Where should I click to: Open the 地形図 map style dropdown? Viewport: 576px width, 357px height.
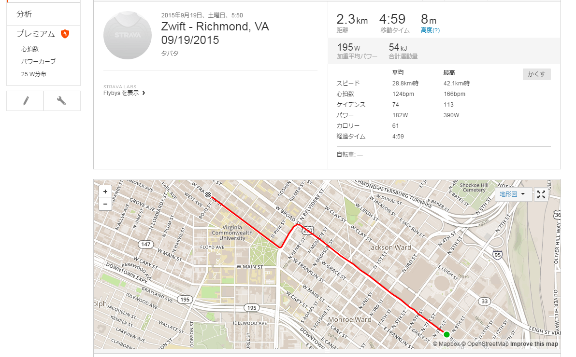pyautogui.click(x=513, y=194)
